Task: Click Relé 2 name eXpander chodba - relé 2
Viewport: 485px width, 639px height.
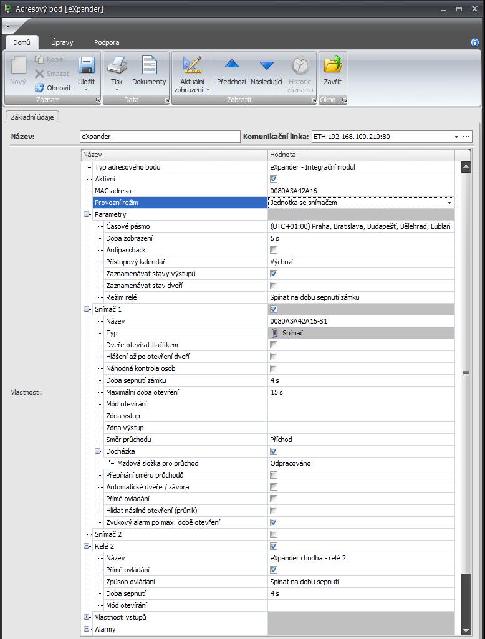Action: point(308,558)
